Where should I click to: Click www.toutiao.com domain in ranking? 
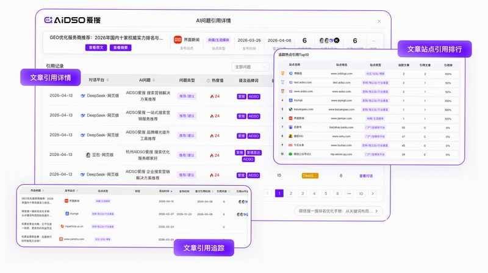coord(342,145)
